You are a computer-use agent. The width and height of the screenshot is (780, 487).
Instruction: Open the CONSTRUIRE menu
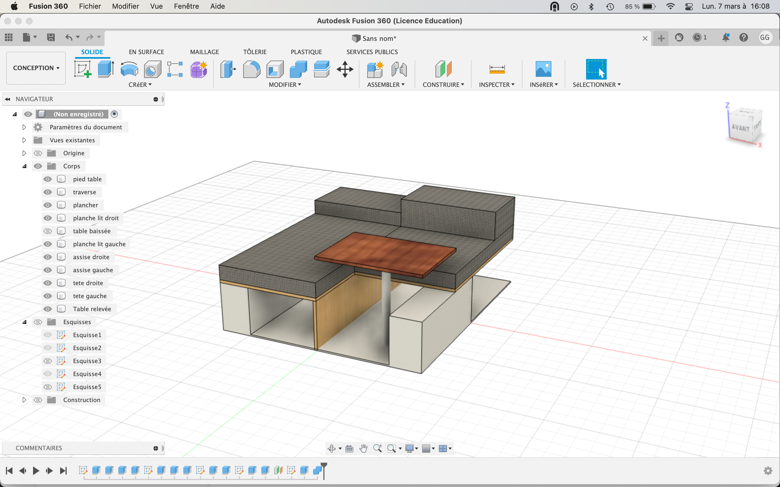[443, 85]
